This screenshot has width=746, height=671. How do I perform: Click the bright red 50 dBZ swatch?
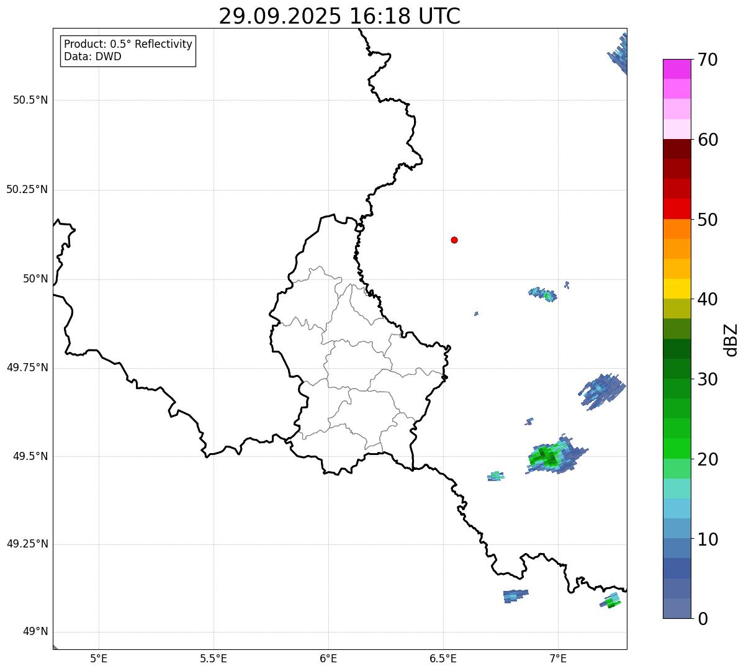(676, 209)
